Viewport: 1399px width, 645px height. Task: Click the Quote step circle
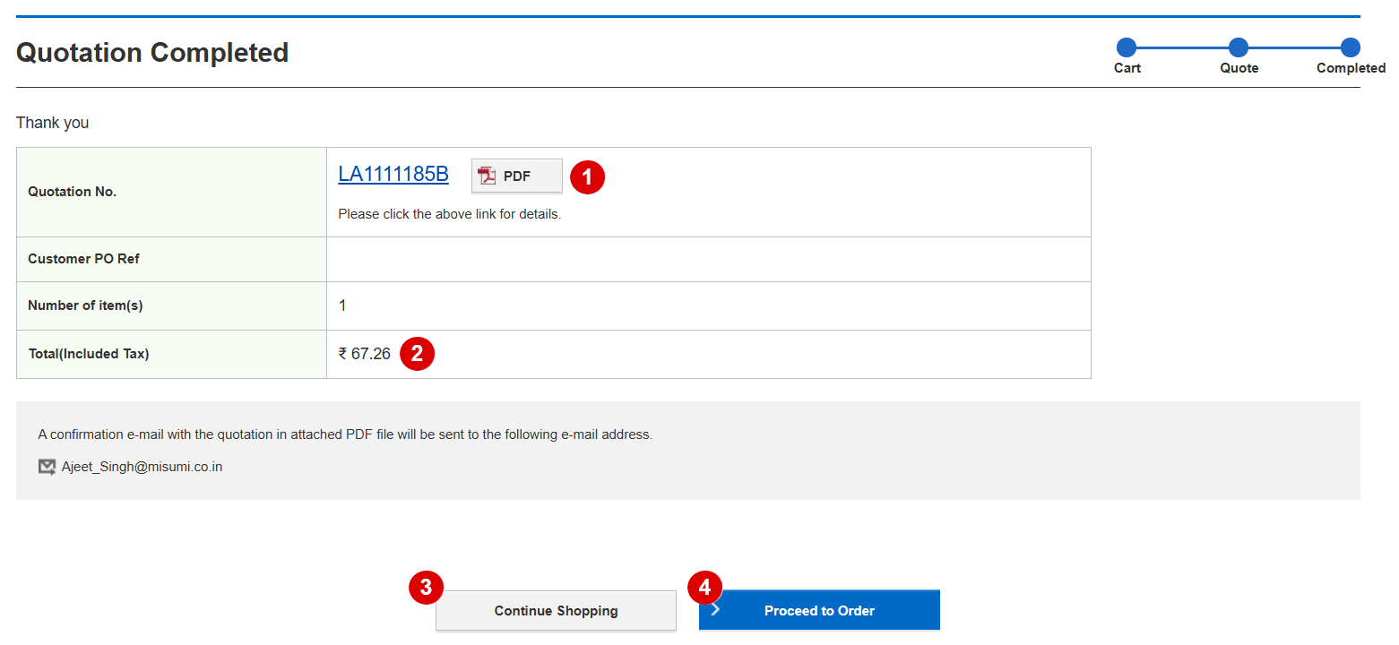[x=1239, y=47]
